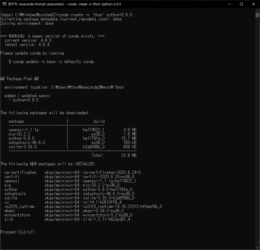Click the scrollbar up arrow
260x250 pixels.
click(x=257, y=11)
